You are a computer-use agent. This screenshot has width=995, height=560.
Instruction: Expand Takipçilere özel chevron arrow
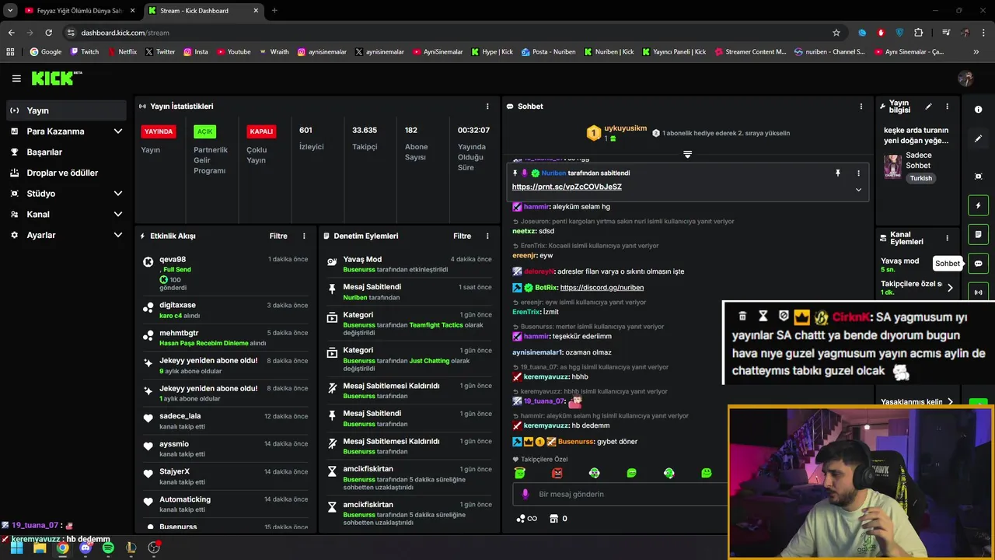tap(950, 288)
